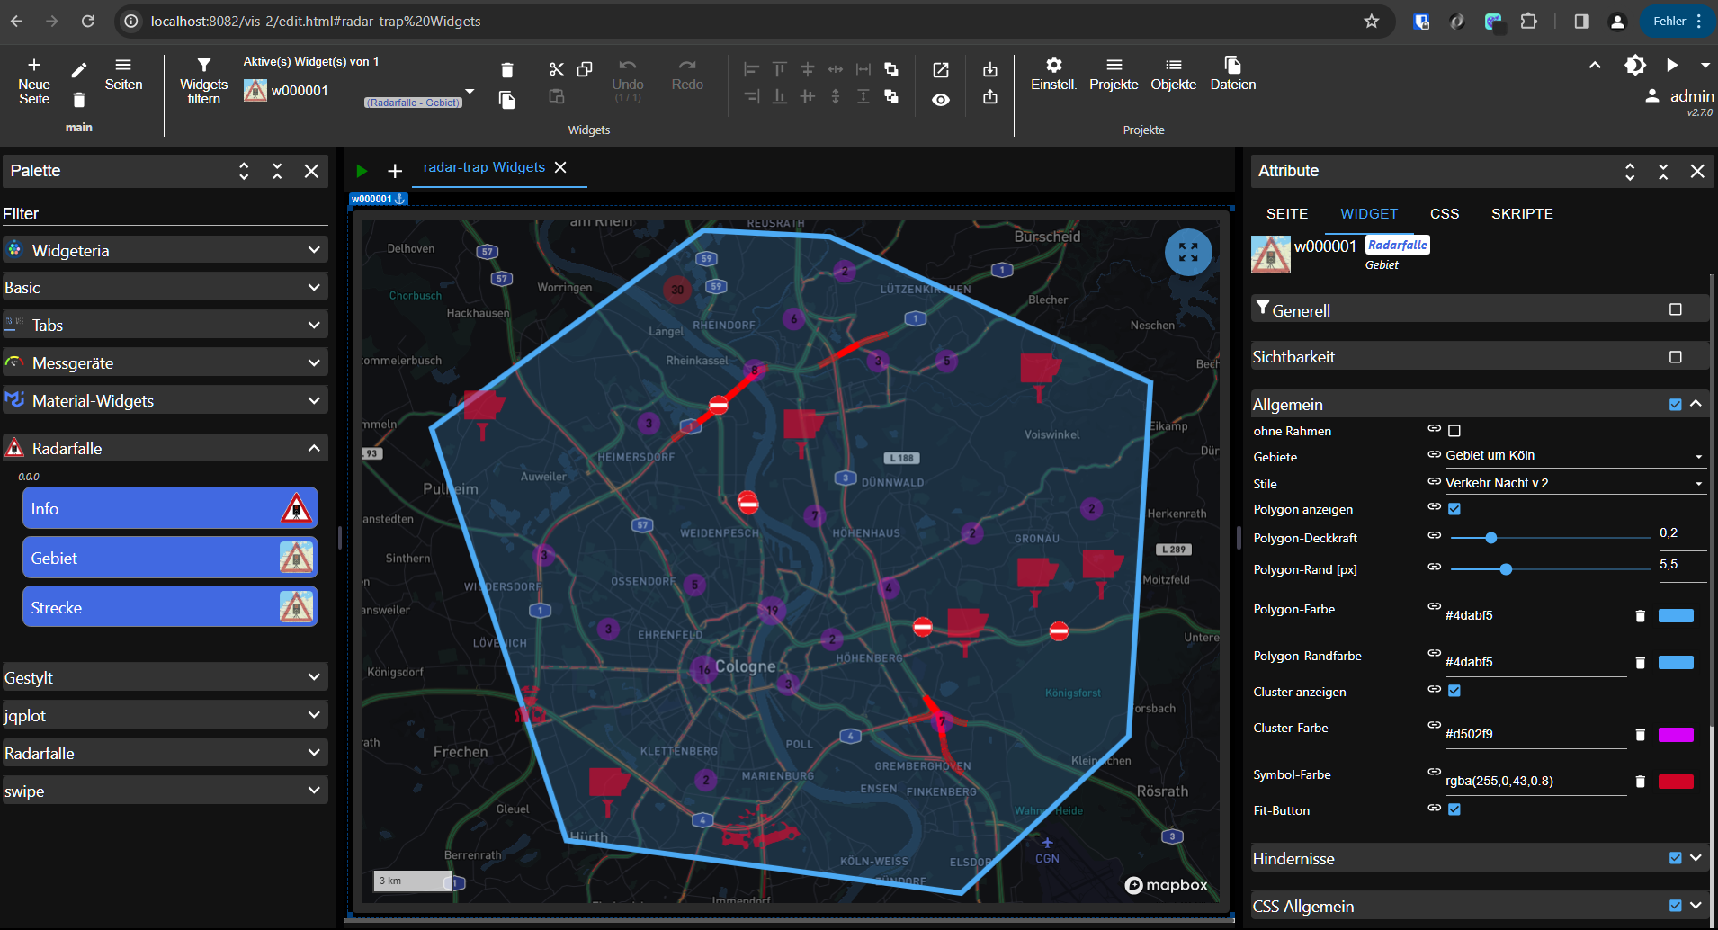Click the map fullscreen fit button
Screen dimensions: 1718x930
[1188, 253]
